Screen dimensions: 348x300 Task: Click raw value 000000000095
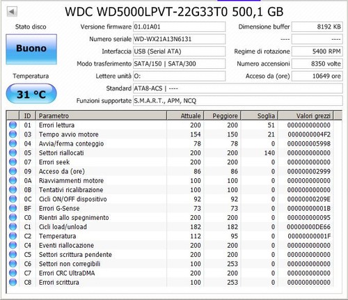(309, 218)
